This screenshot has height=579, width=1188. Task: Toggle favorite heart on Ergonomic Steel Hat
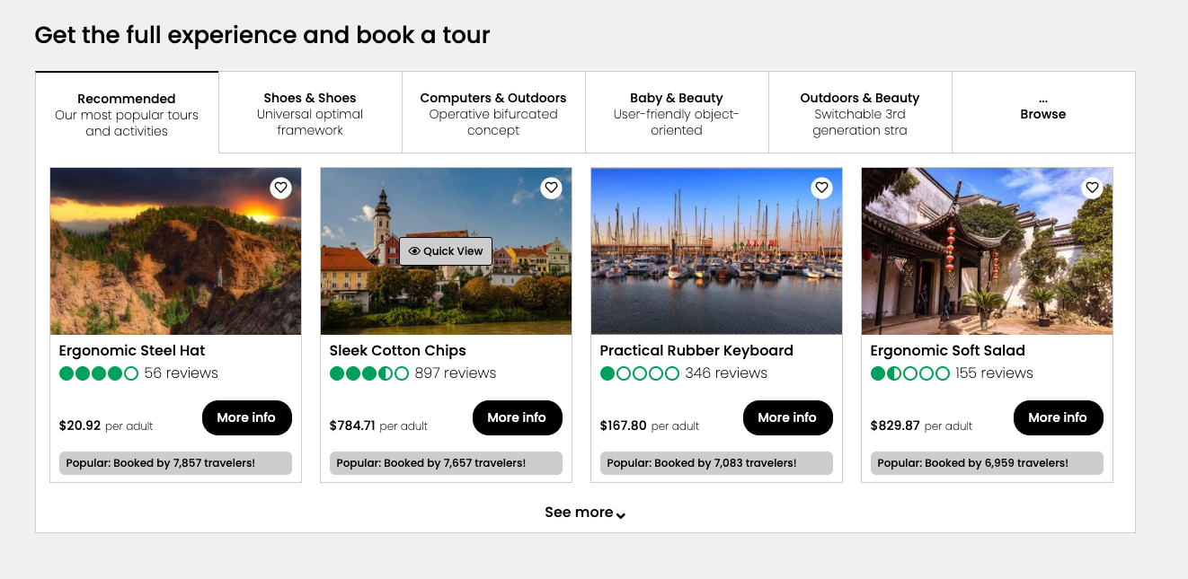click(280, 188)
